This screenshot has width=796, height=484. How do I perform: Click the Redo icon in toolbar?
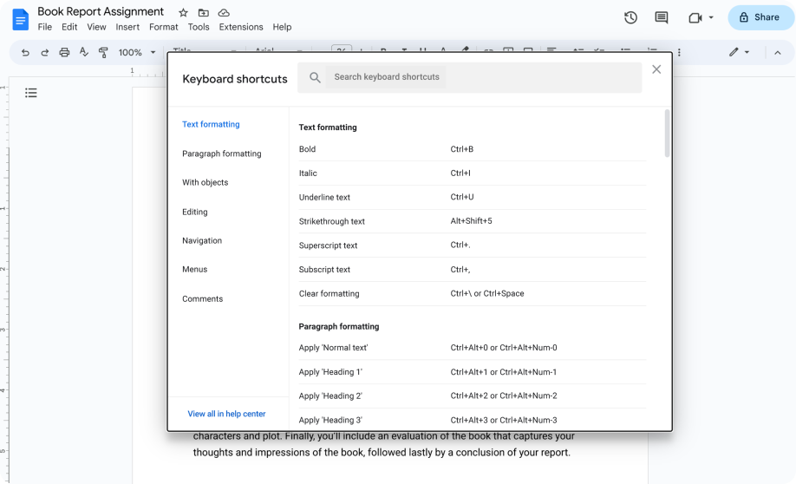(x=44, y=53)
